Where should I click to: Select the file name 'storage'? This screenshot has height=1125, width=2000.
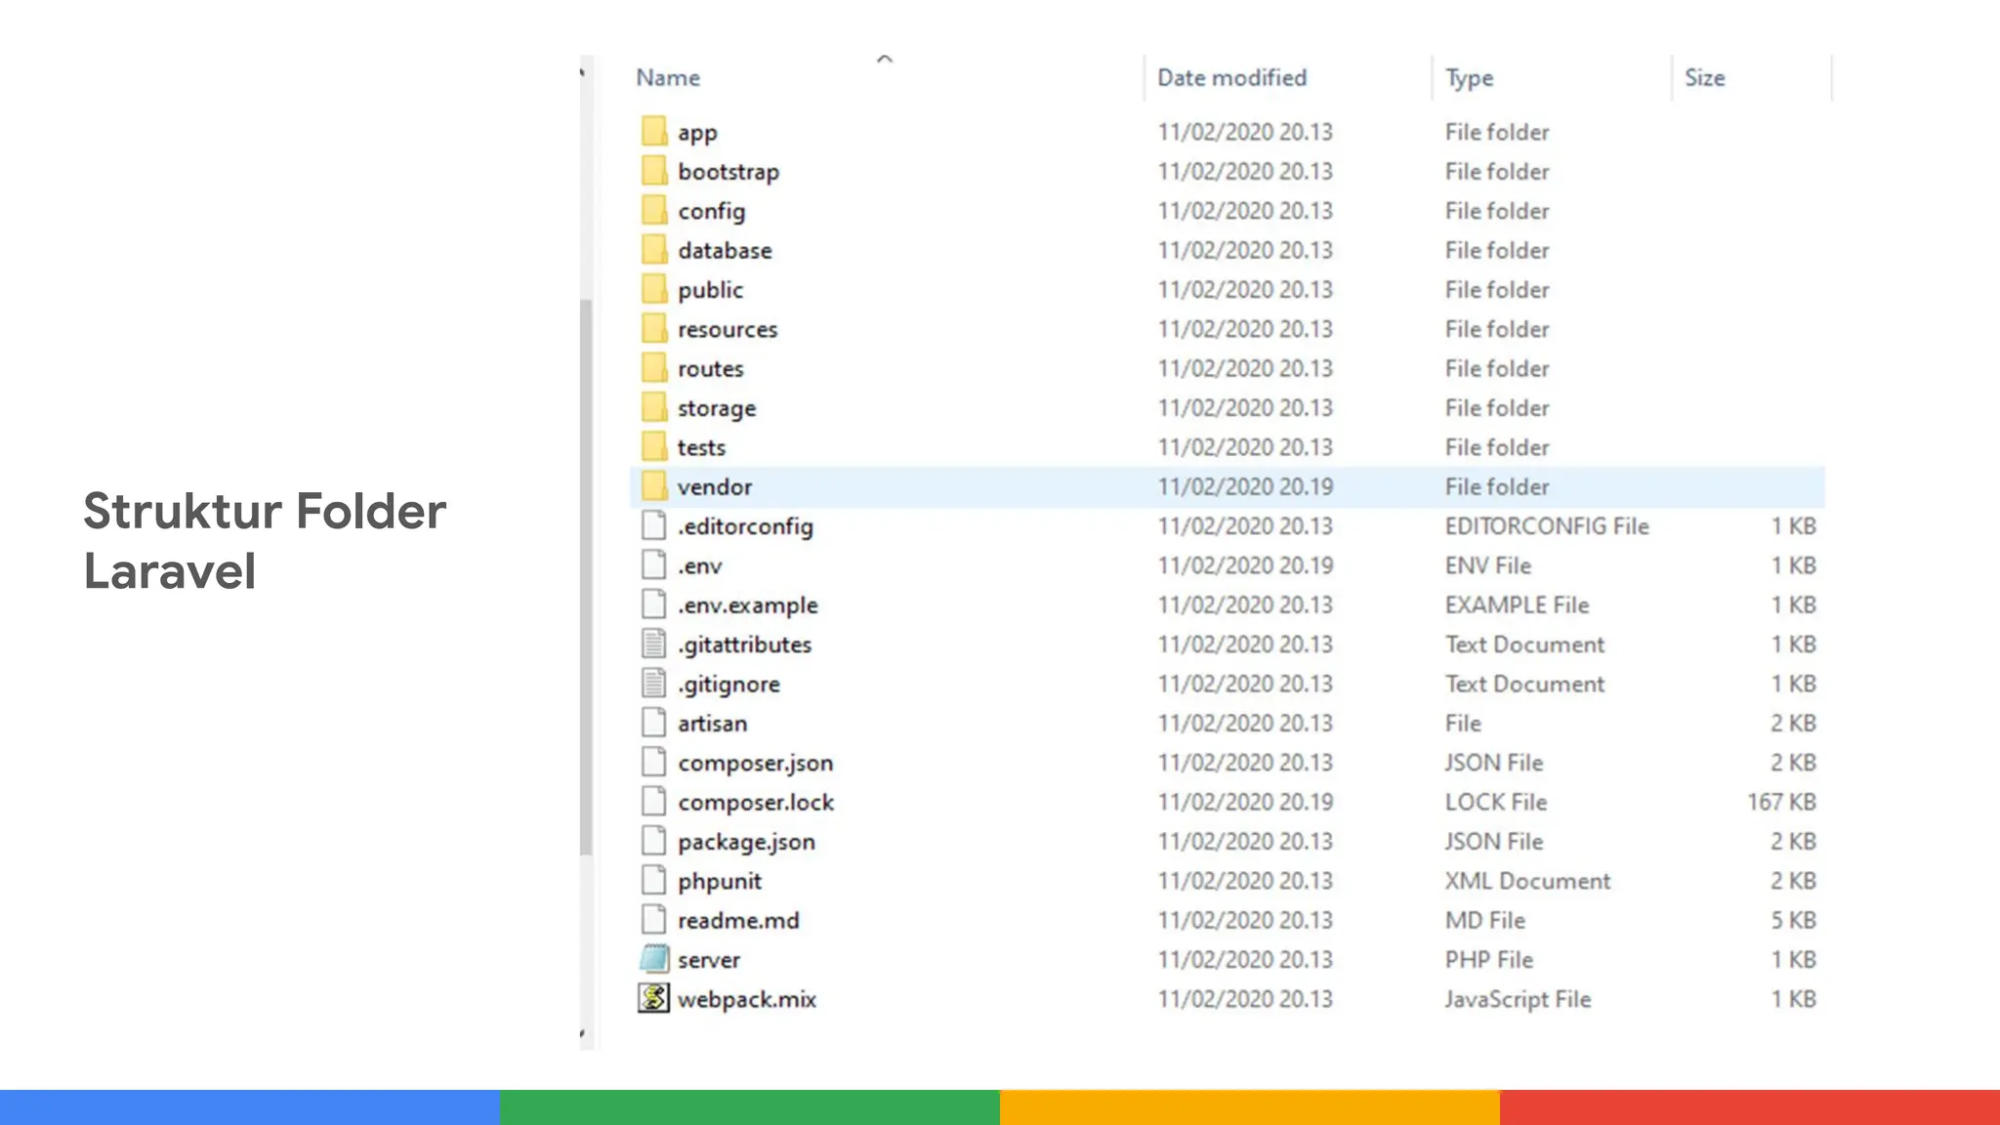[717, 409]
